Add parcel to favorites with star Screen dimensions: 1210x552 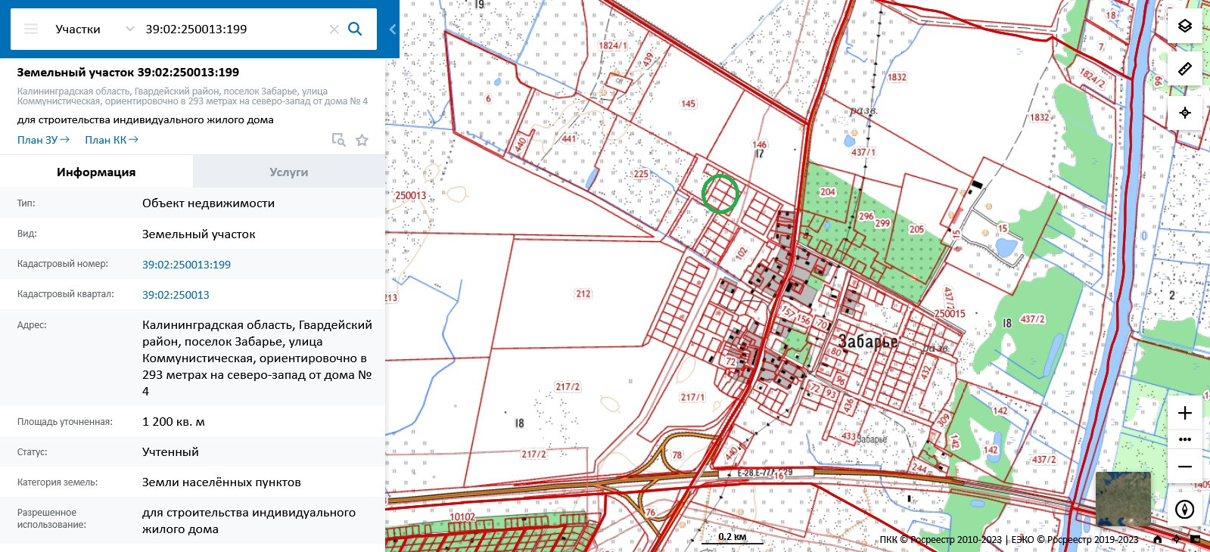pos(362,140)
